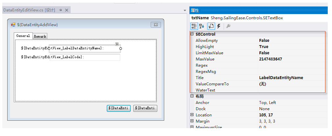Collapse the SEControl property category
The height and width of the screenshot is (136, 332).
[192, 34]
